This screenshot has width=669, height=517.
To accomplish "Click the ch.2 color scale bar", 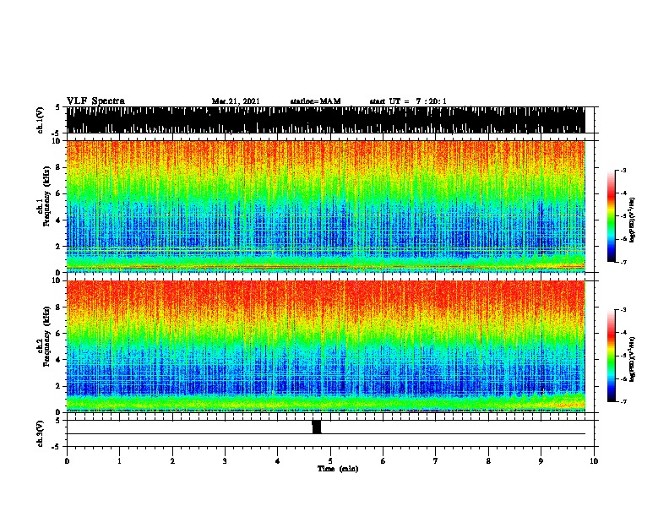I will [611, 356].
